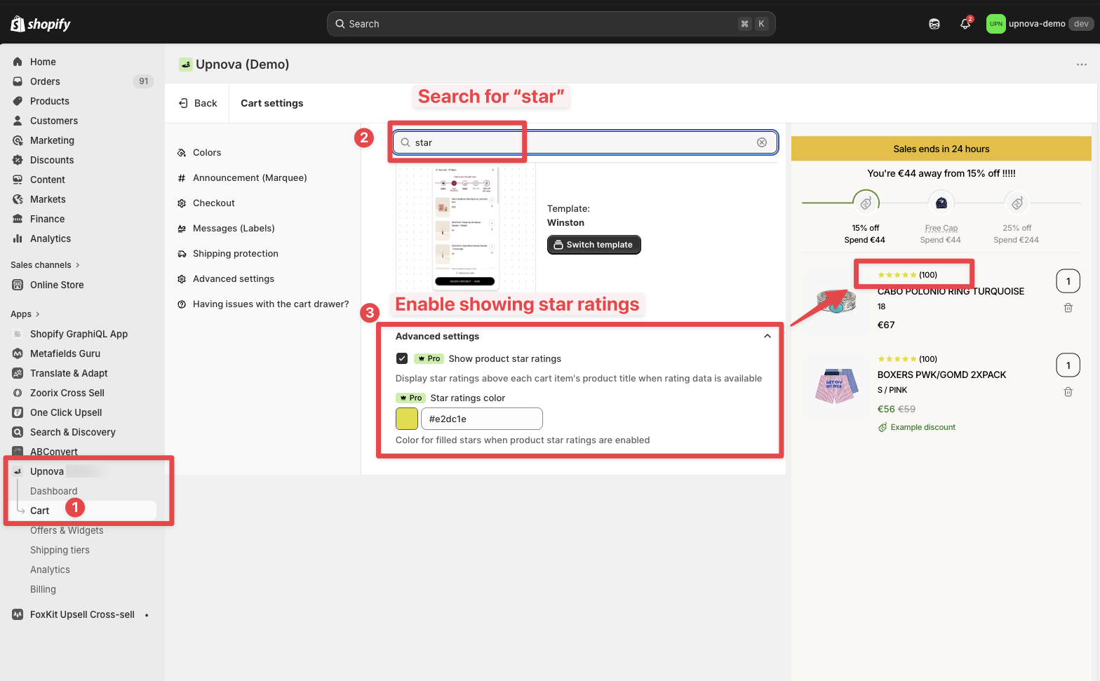Open the Upnova Billing page
This screenshot has height=681, width=1100.
(43, 589)
